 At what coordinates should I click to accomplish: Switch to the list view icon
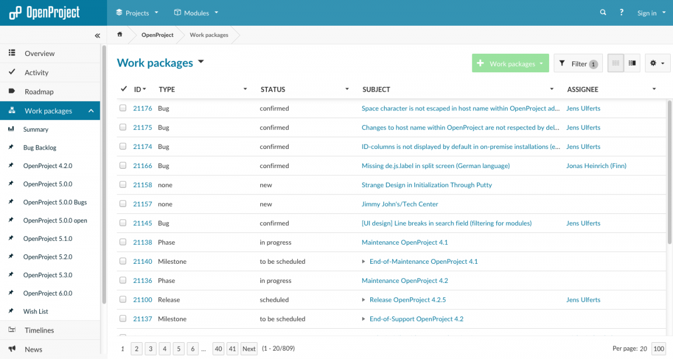pos(616,63)
